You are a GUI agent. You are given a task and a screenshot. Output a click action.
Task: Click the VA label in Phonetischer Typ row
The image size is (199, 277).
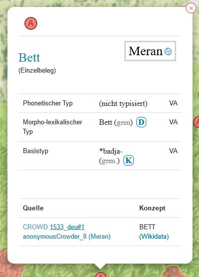(173, 103)
